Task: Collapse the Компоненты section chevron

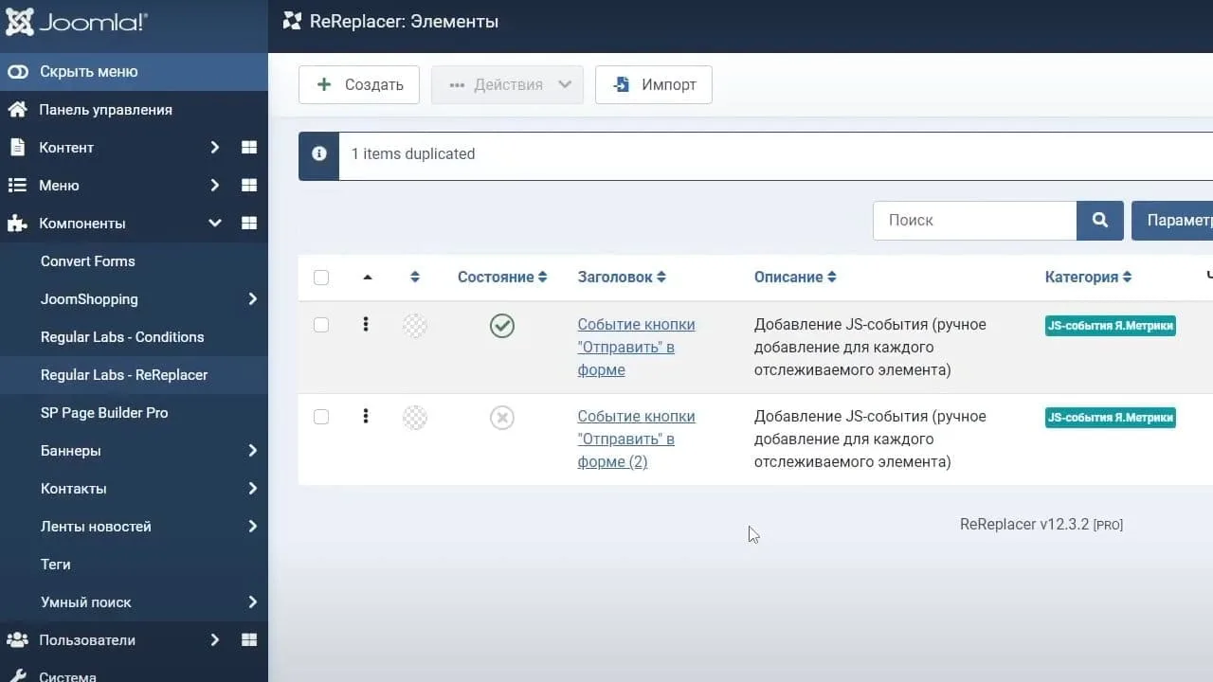Action: 215,224
